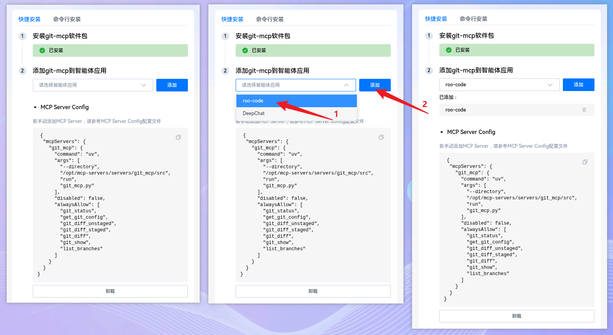The width and height of the screenshot is (613, 335).
Task: Copy config JSON in the panel with open dropdown list
Action: [381, 137]
